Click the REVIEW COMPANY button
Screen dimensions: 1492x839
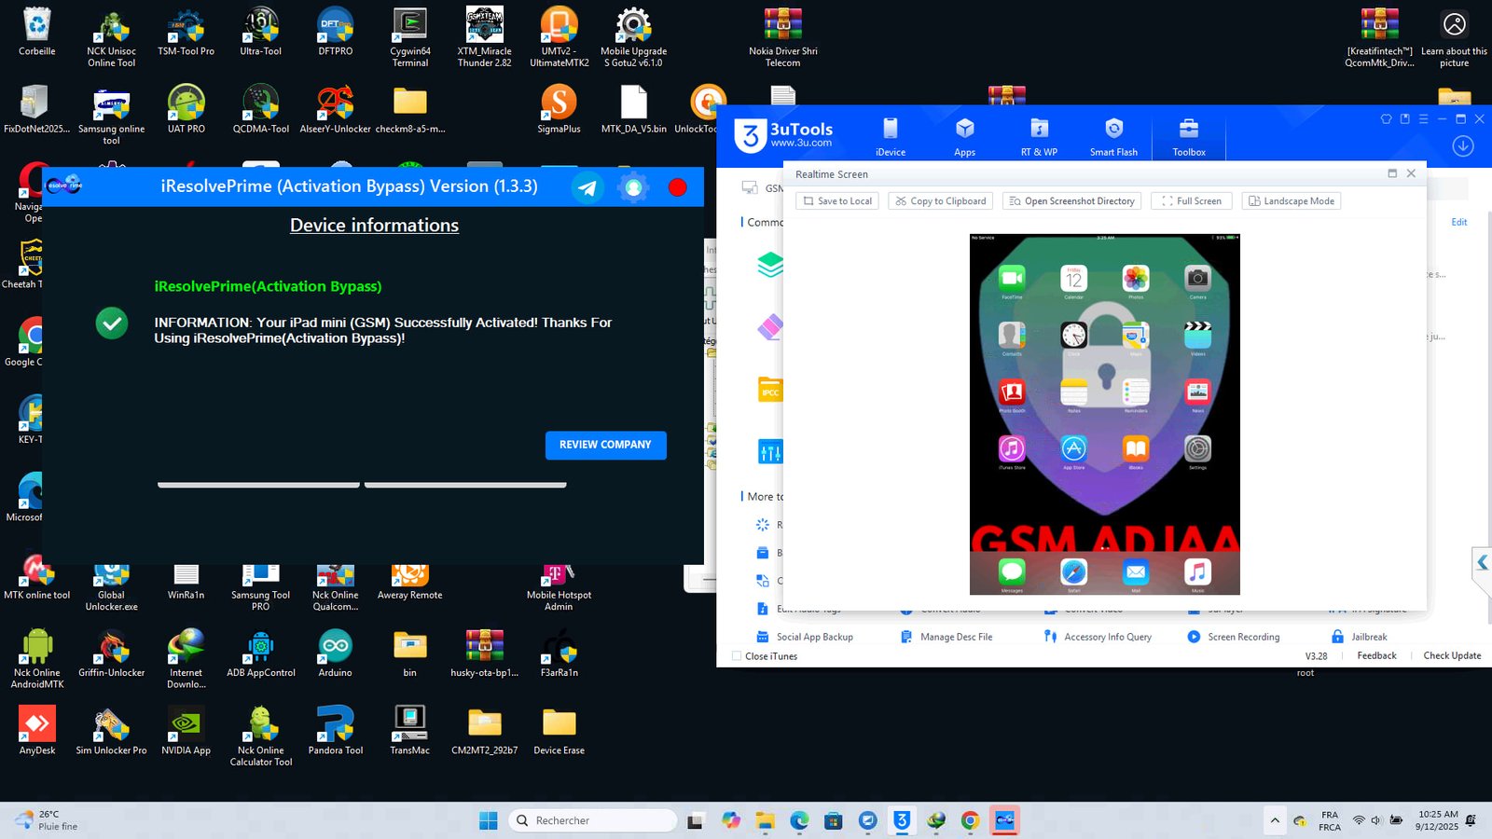[605, 446]
